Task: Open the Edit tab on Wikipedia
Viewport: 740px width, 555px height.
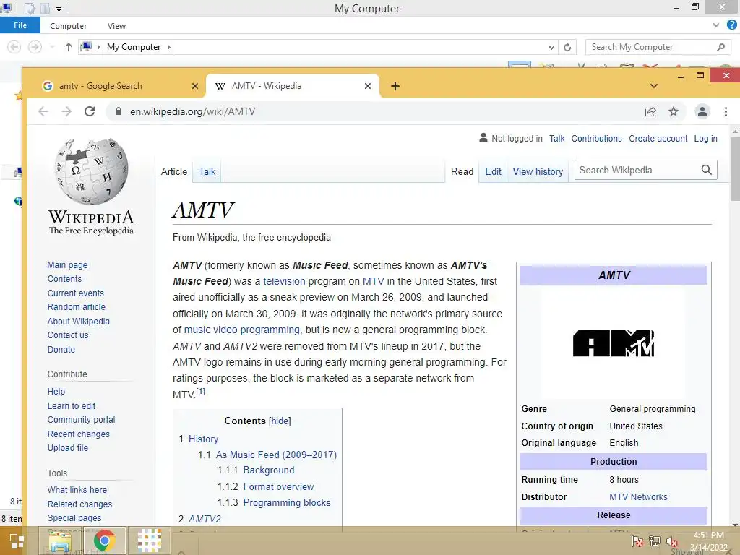Action: [493, 172]
